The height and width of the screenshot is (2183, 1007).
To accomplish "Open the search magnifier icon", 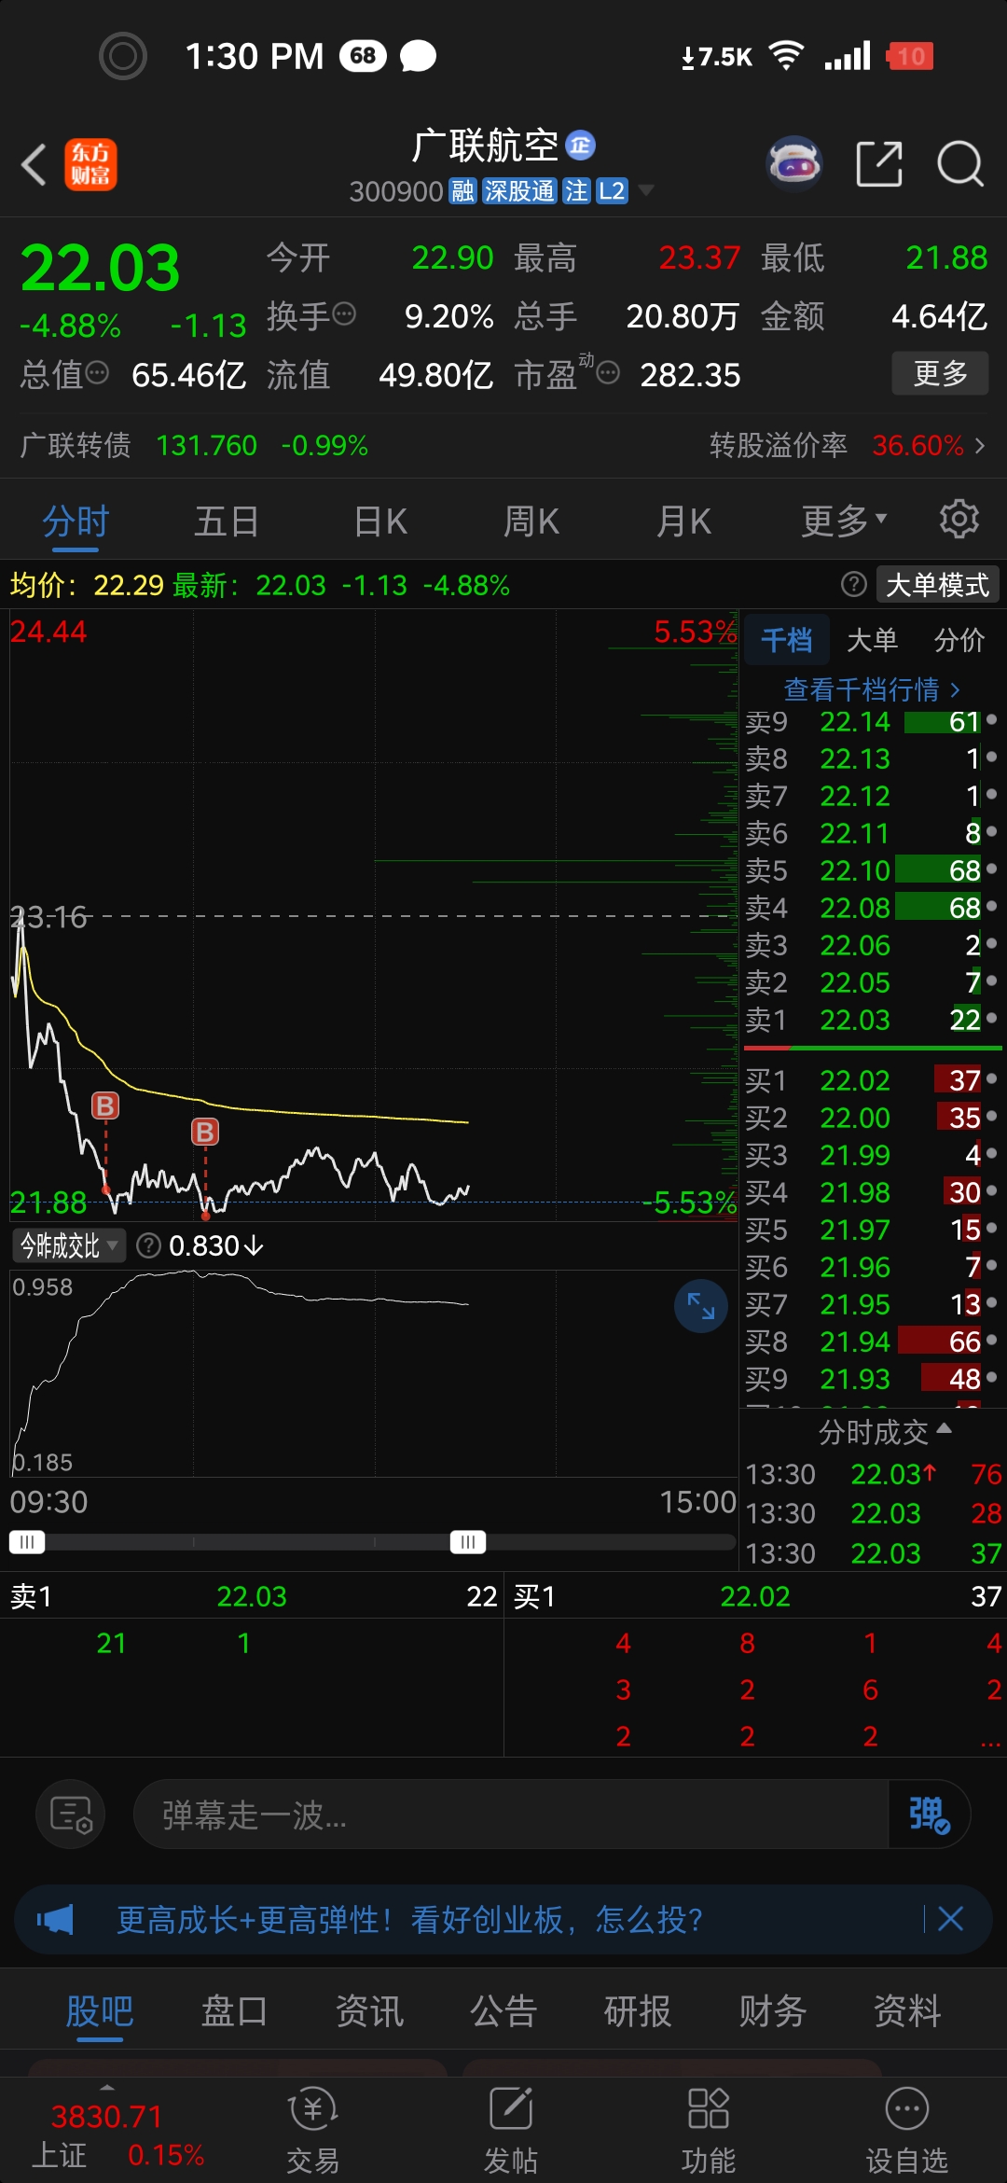I will coord(960,165).
